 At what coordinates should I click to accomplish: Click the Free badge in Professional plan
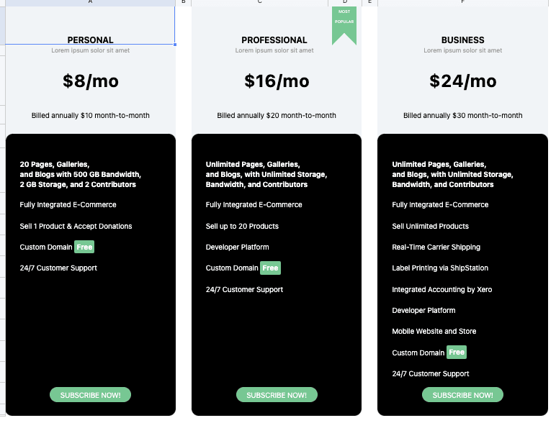coord(270,268)
